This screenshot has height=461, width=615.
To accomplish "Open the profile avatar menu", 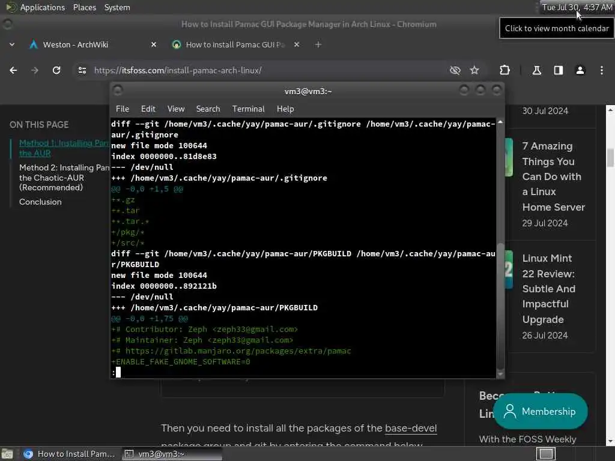I will coord(580,71).
